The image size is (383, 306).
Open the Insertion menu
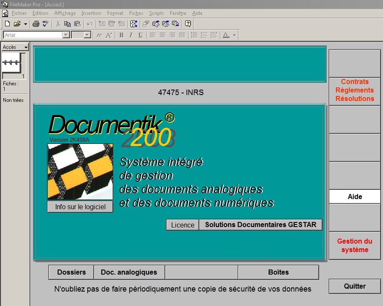point(91,13)
